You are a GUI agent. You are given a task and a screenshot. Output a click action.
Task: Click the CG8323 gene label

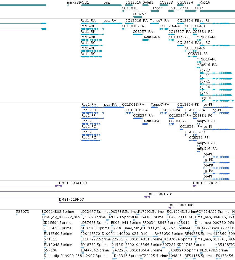click(166, 2)
